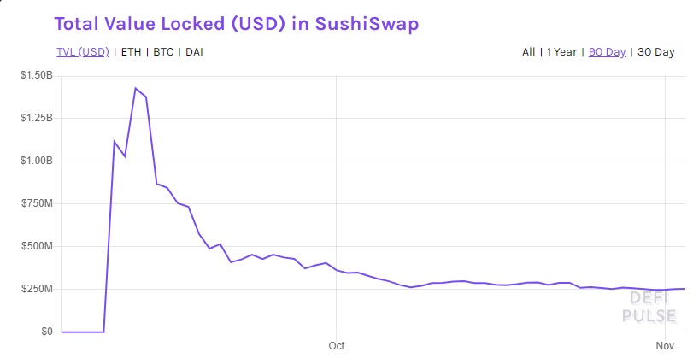Click the Nov label on x-axis
The height and width of the screenshot is (358, 699).
tap(665, 345)
